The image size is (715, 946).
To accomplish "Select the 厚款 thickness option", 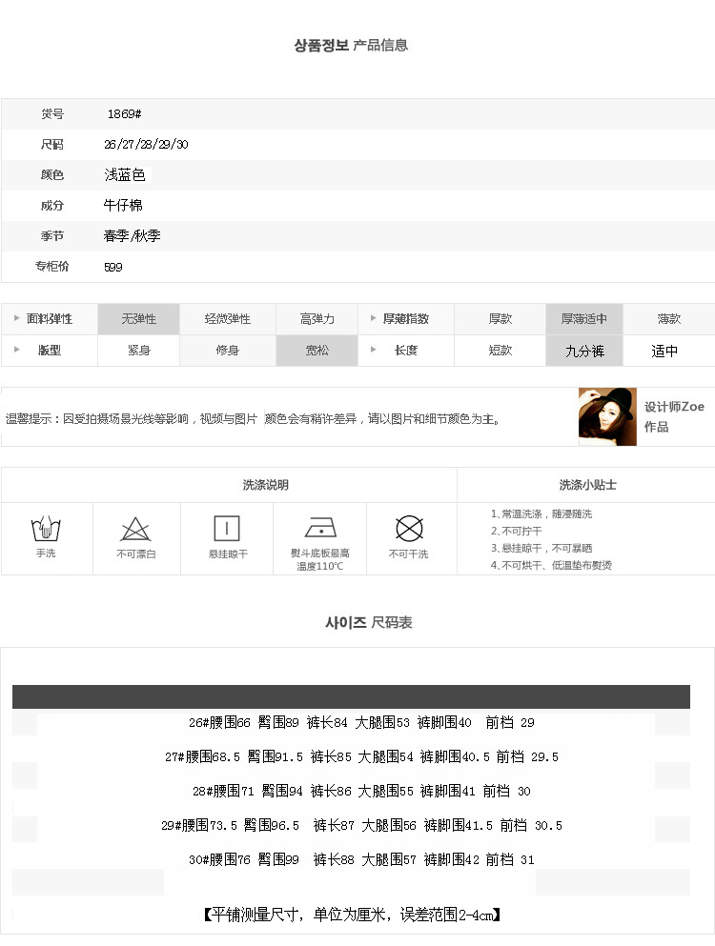I will [x=500, y=319].
